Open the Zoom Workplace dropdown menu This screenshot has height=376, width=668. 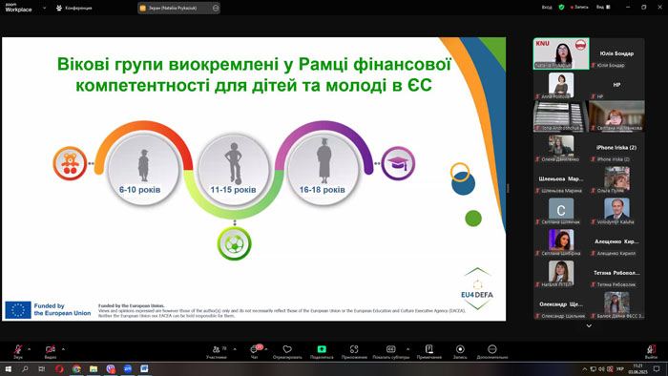(44, 8)
